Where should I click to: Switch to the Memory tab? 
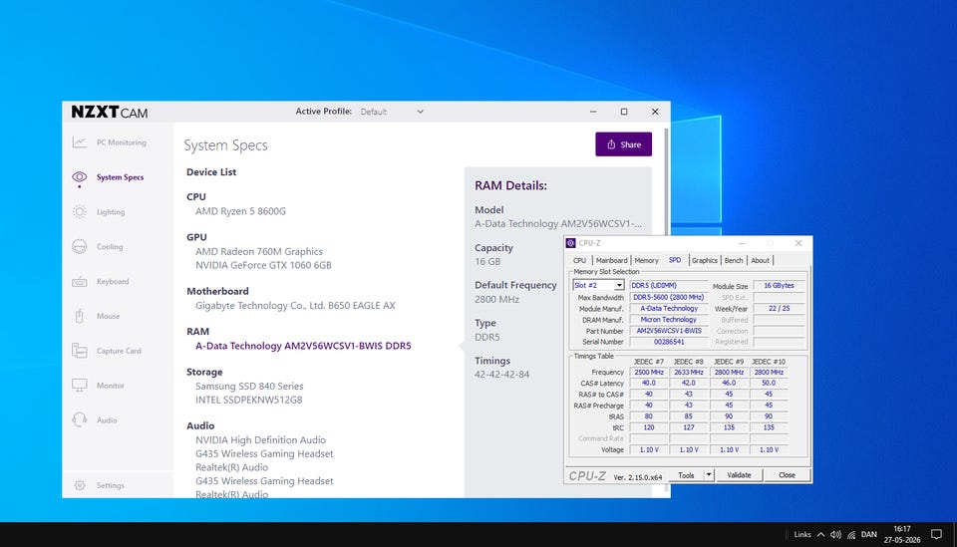click(x=646, y=260)
